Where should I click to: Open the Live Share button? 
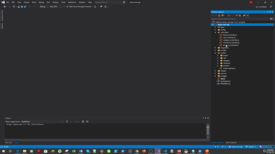[261, 7]
